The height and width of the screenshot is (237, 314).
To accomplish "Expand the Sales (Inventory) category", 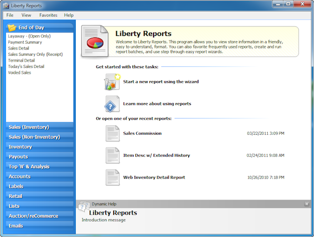I will [39, 127].
